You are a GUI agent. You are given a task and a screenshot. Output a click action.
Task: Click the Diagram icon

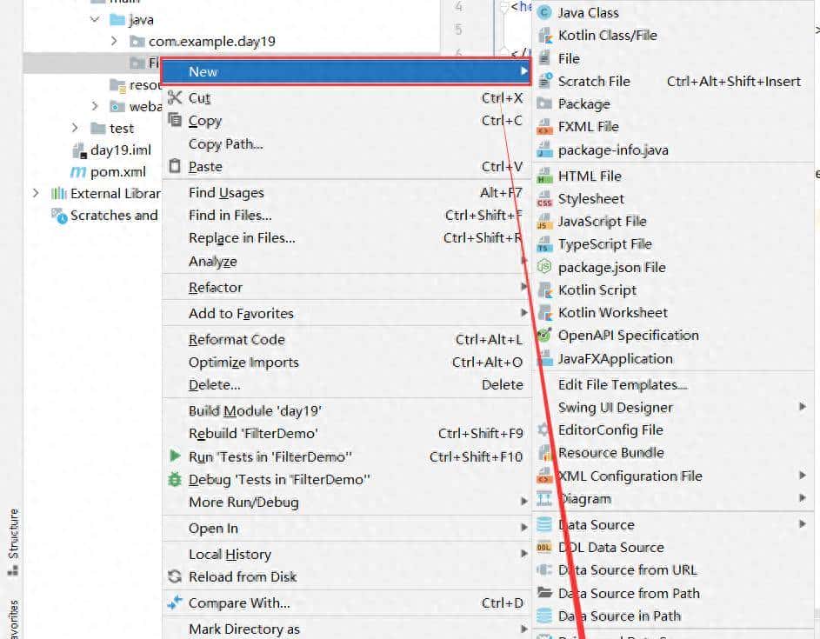coord(544,499)
